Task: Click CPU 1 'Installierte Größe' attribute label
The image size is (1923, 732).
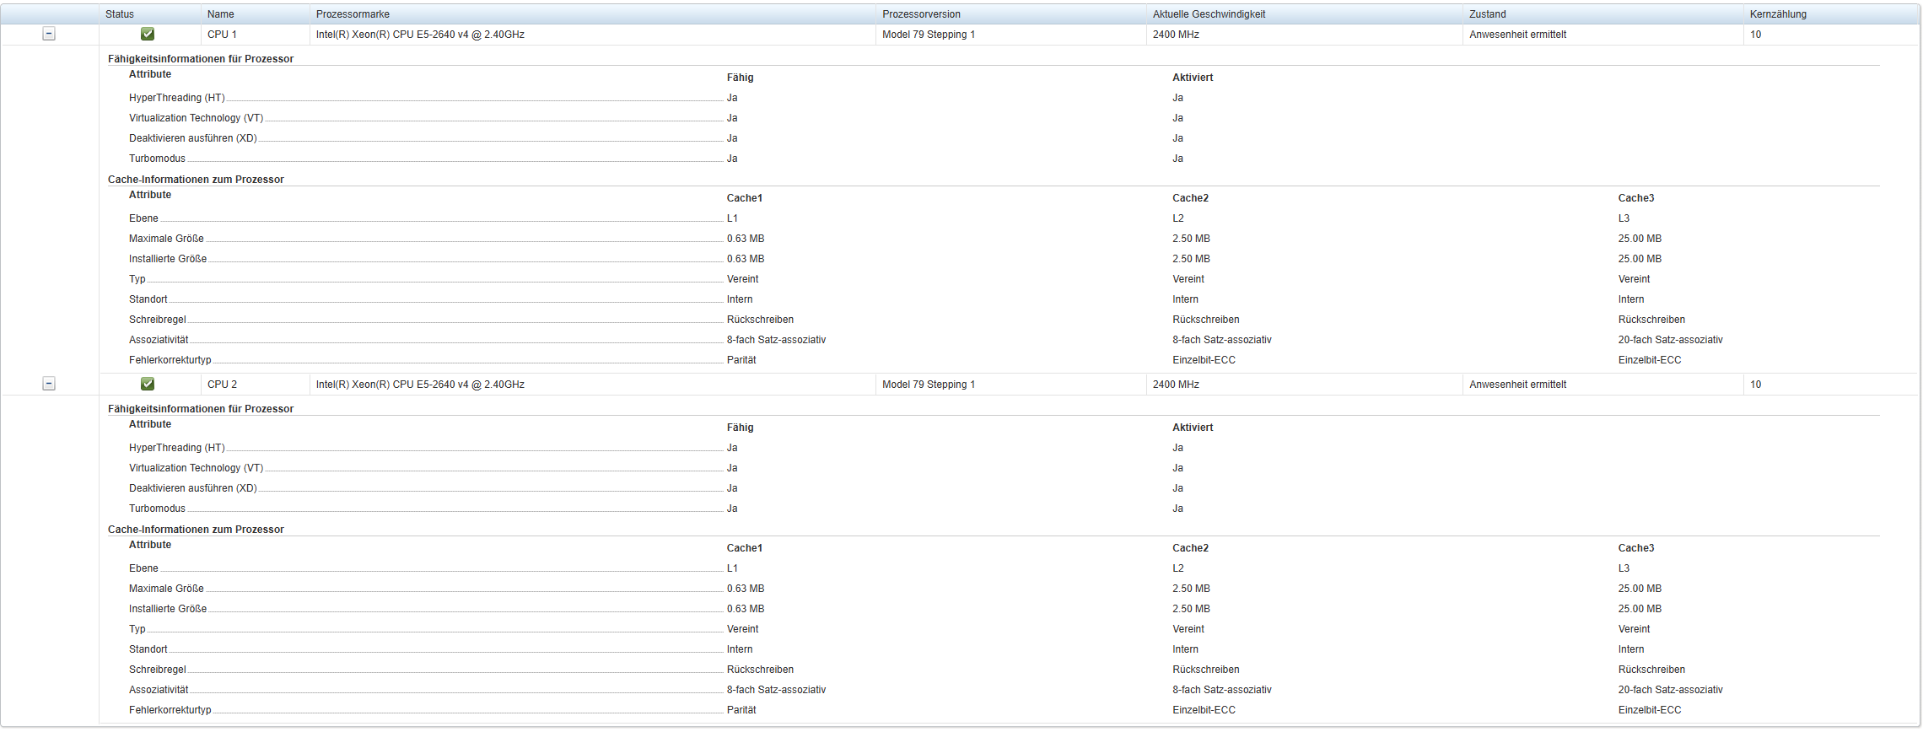Action: 168,259
